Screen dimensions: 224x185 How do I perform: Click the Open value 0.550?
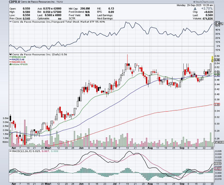coord(26,9)
